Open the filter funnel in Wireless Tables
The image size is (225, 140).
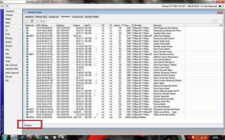point(32,21)
